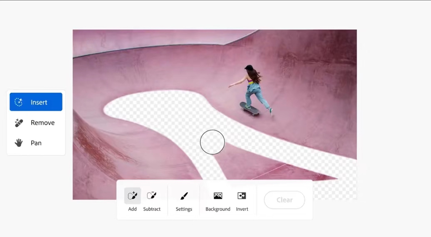The image size is (431, 237).
Task: Click the Insert label text
Action: click(x=39, y=102)
